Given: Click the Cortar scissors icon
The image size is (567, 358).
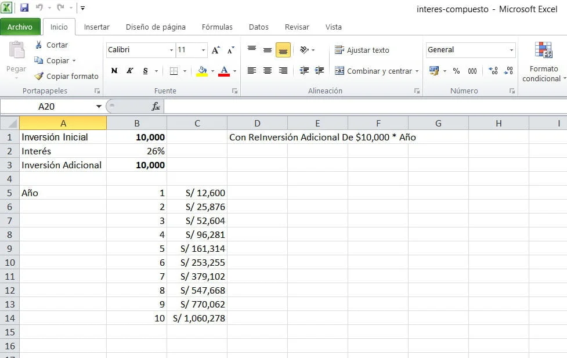Looking at the screenshot, I should click(x=39, y=45).
